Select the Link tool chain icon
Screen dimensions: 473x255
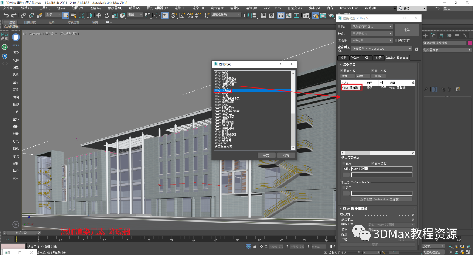[x=24, y=15]
